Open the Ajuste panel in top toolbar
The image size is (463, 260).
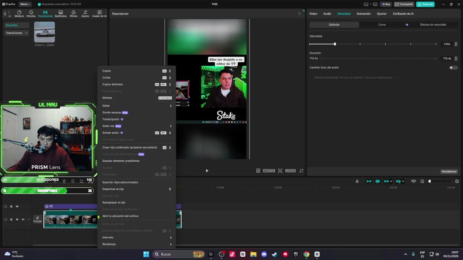85,14
